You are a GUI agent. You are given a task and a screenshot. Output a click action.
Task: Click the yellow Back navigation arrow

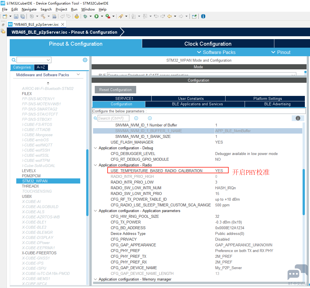point(170,16)
